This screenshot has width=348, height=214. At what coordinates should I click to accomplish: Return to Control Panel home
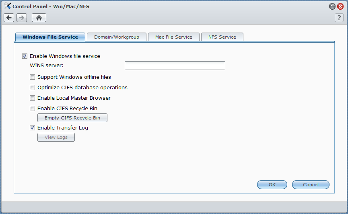pyautogui.click(x=39, y=18)
